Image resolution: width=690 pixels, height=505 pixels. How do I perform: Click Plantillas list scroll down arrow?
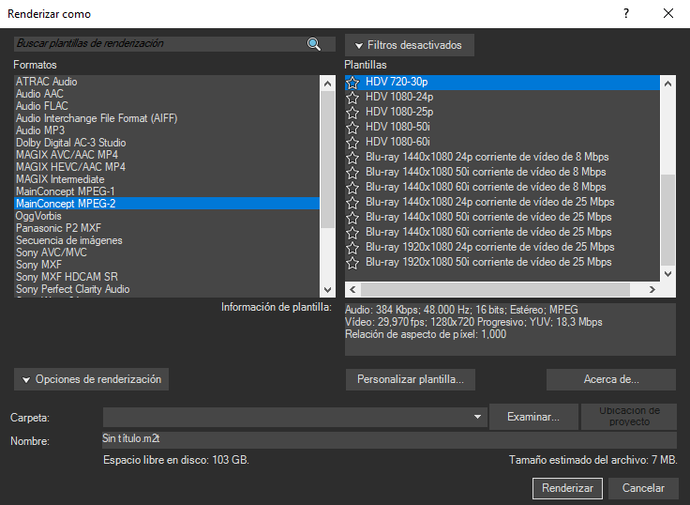point(667,274)
